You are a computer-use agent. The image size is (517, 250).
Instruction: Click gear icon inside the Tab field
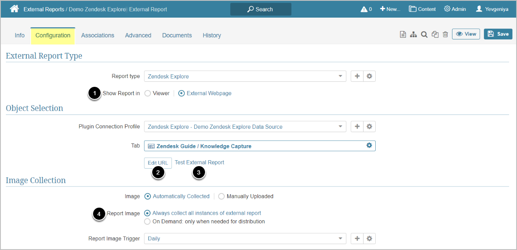pos(369,146)
